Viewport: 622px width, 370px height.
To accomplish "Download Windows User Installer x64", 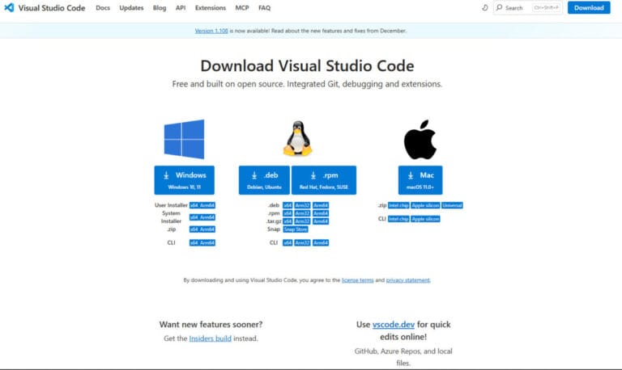I will (x=194, y=205).
